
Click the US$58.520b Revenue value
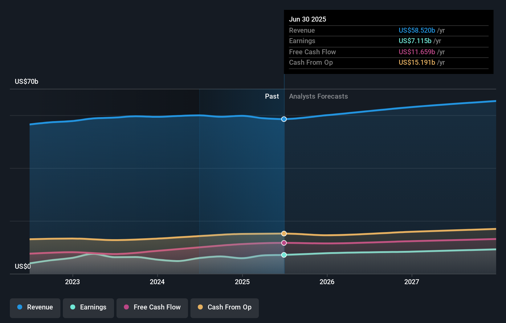click(x=417, y=31)
